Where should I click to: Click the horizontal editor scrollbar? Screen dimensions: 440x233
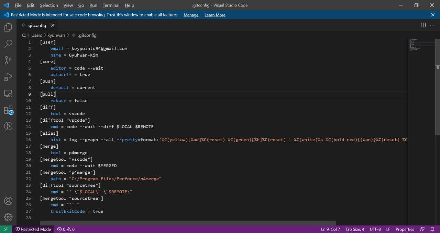pyautogui.click(x=188, y=223)
